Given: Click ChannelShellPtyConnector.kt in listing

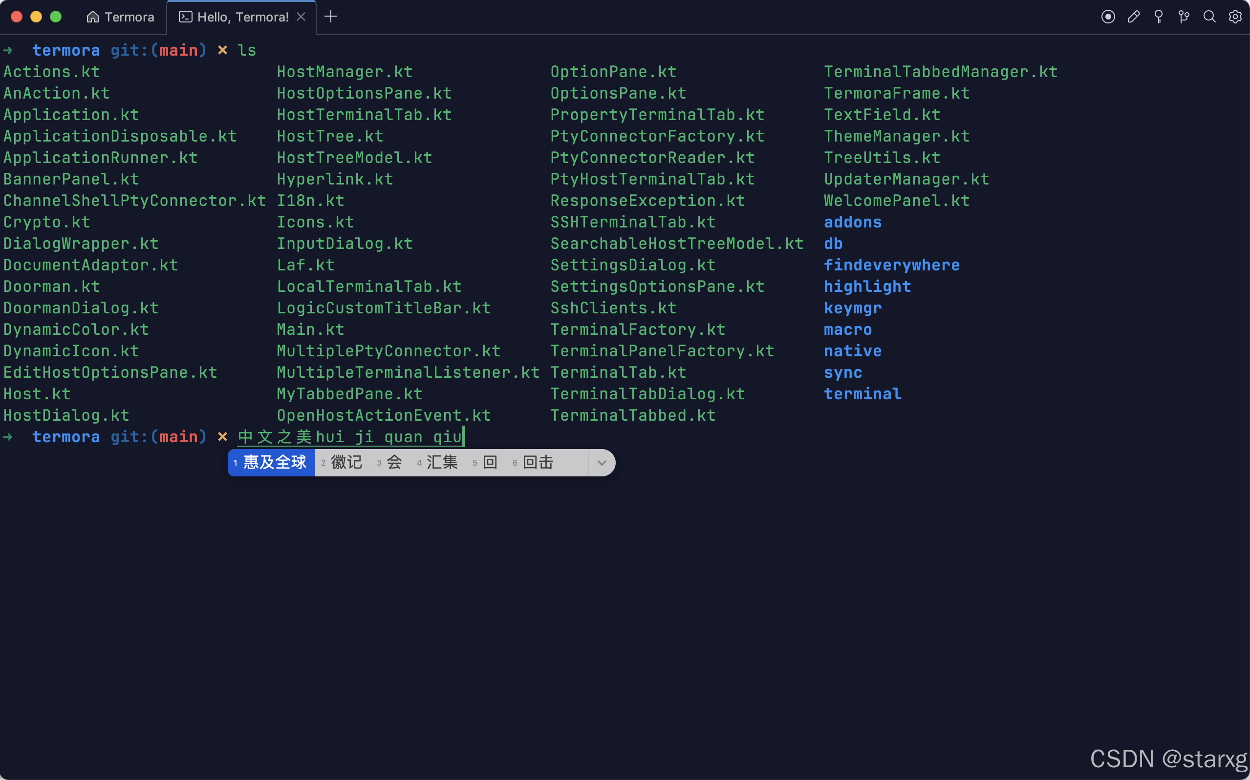Looking at the screenshot, I should [x=135, y=201].
